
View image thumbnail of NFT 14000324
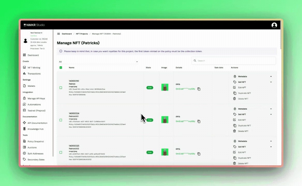click(165, 120)
